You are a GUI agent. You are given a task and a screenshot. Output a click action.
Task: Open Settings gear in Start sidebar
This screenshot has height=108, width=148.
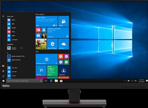[x=3, y=71]
